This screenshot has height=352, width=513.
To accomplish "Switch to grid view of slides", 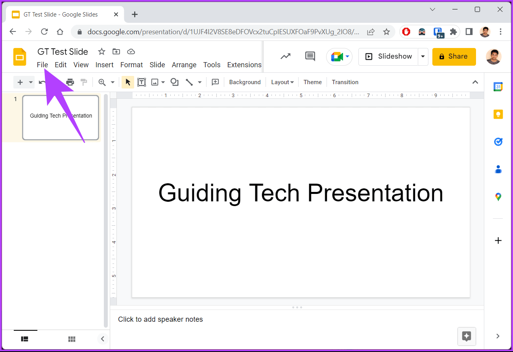I will [x=72, y=339].
